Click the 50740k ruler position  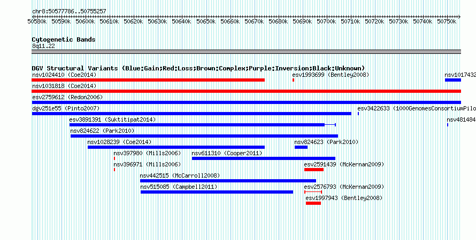coord(423,21)
